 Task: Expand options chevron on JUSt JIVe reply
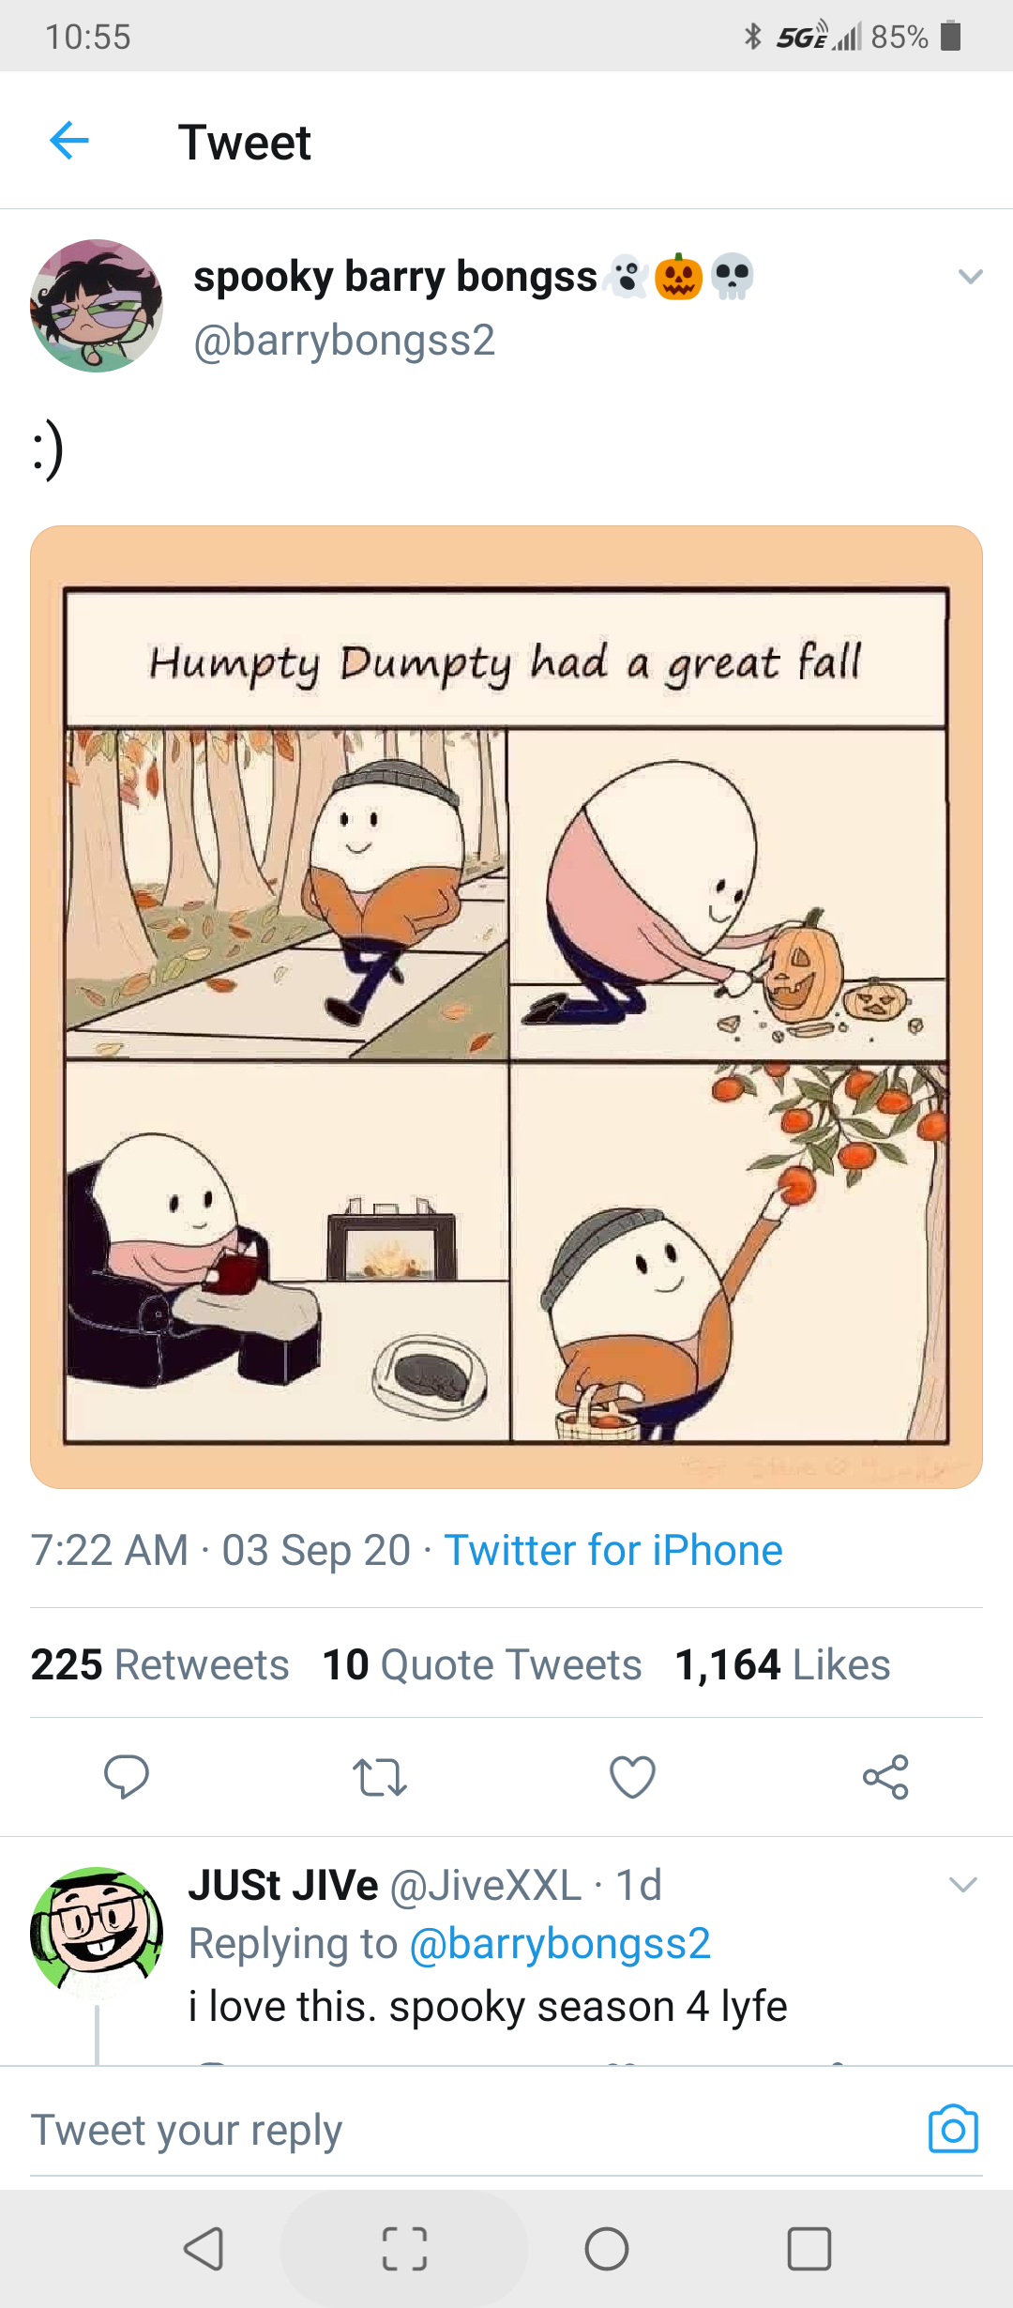click(963, 1885)
